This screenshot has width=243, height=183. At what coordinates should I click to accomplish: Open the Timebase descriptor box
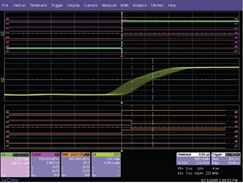(193, 159)
